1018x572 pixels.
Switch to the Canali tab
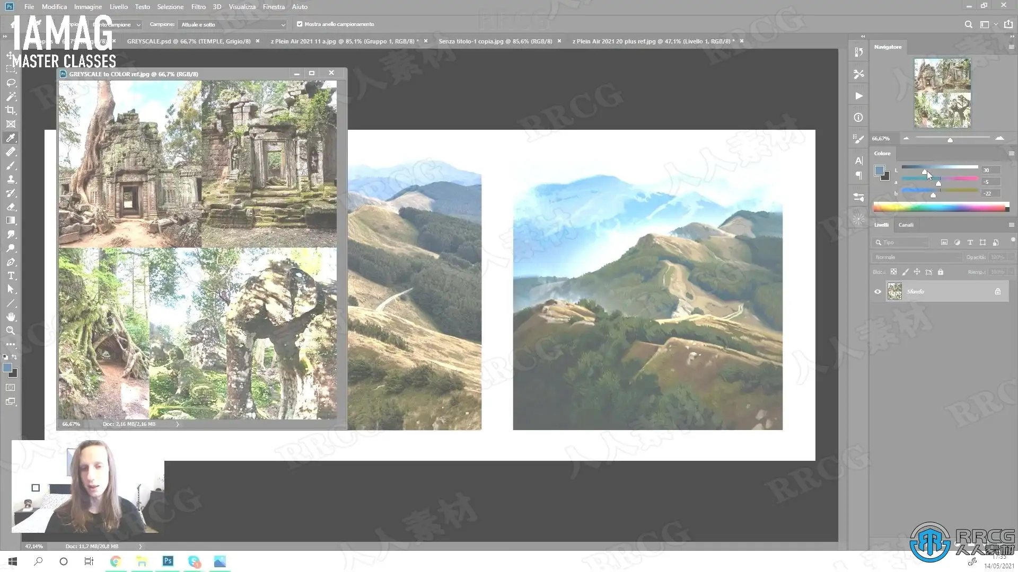906,225
